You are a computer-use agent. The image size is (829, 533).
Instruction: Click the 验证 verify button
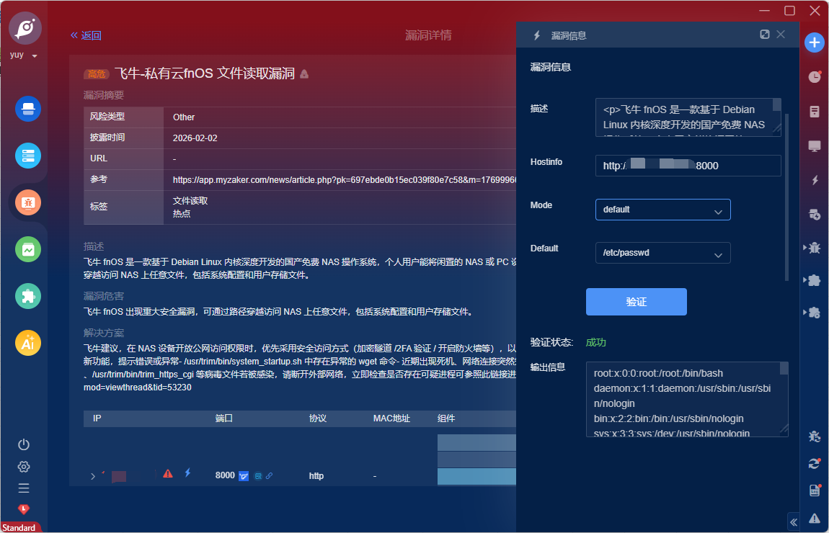(637, 302)
